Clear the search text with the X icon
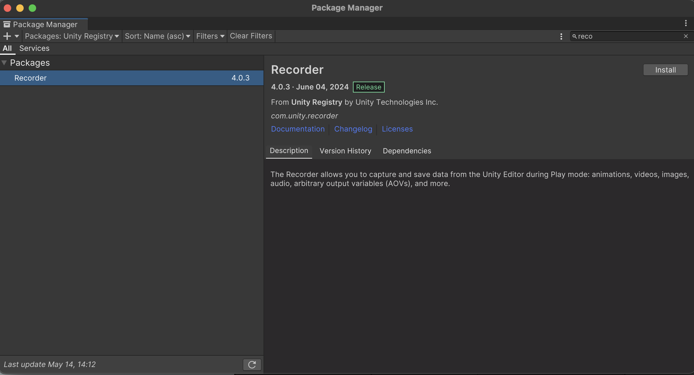Viewport: 694px width, 375px height. point(686,36)
